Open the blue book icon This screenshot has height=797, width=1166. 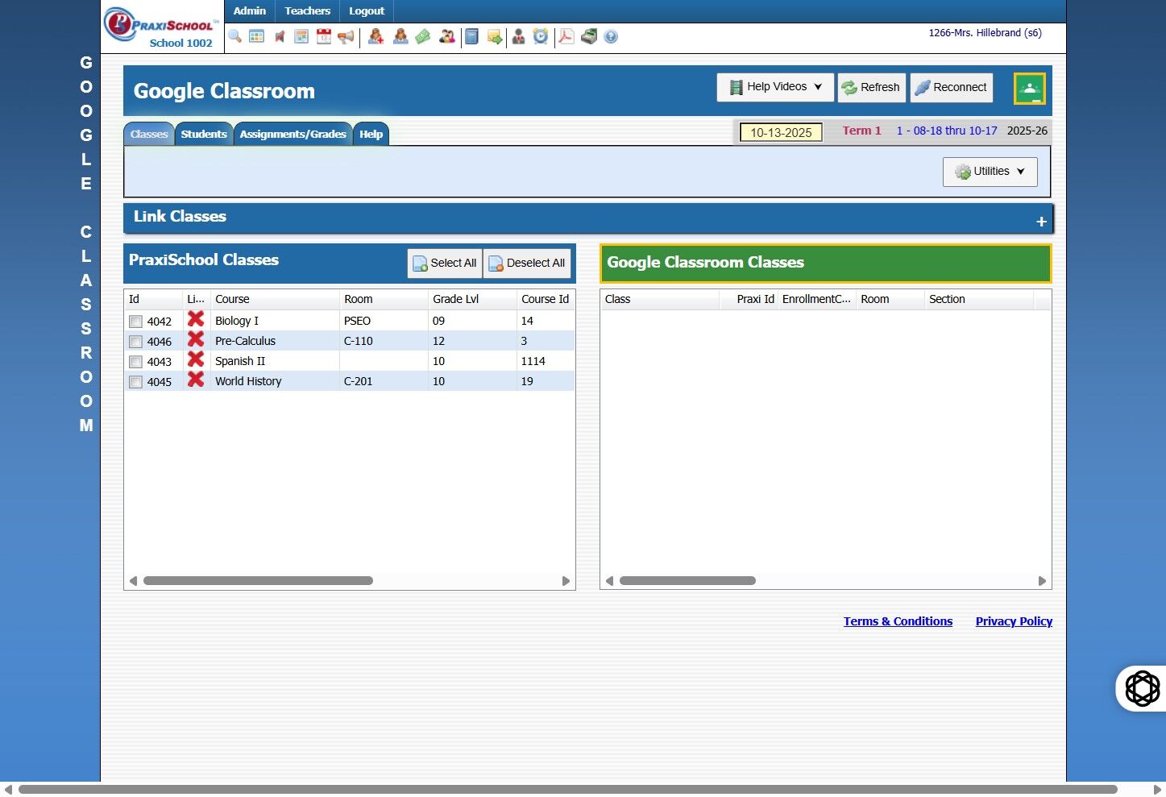point(472,36)
